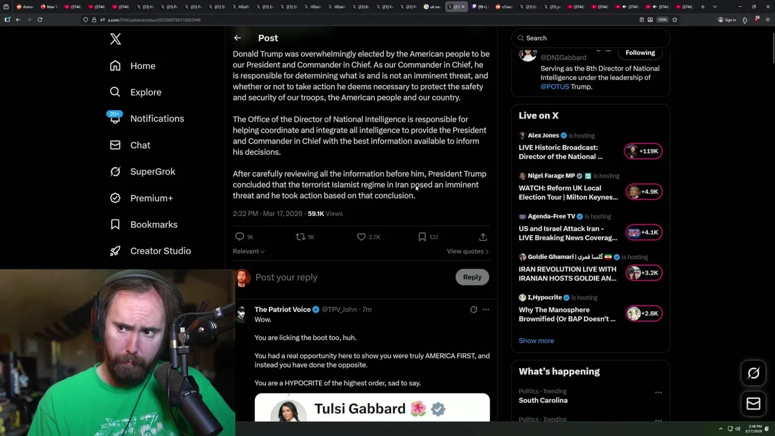Image resolution: width=775 pixels, height=436 pixels.
Task: Click the Bookmarks ribbon icon
Action: (115, 225)
